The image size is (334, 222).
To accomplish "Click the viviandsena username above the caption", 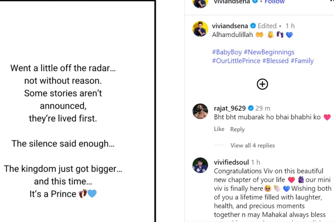I will tap(230, 26).
